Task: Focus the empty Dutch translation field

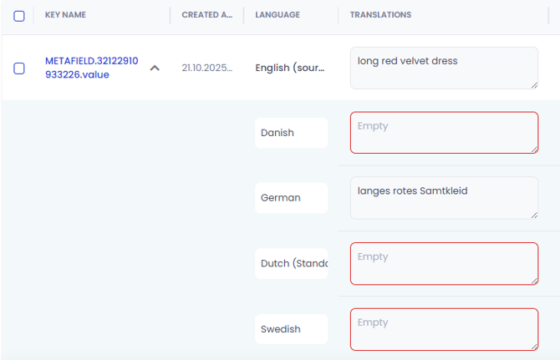Action: tap(443, 263)
